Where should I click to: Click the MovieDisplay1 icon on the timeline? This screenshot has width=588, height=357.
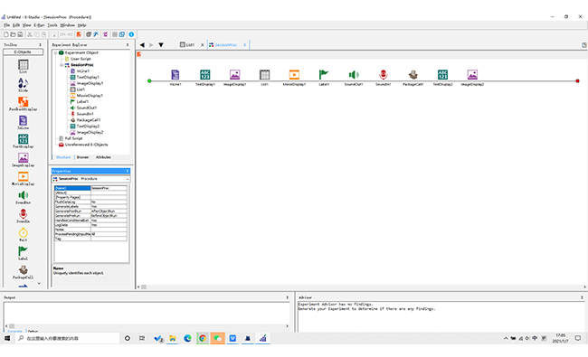click(294, 75)
